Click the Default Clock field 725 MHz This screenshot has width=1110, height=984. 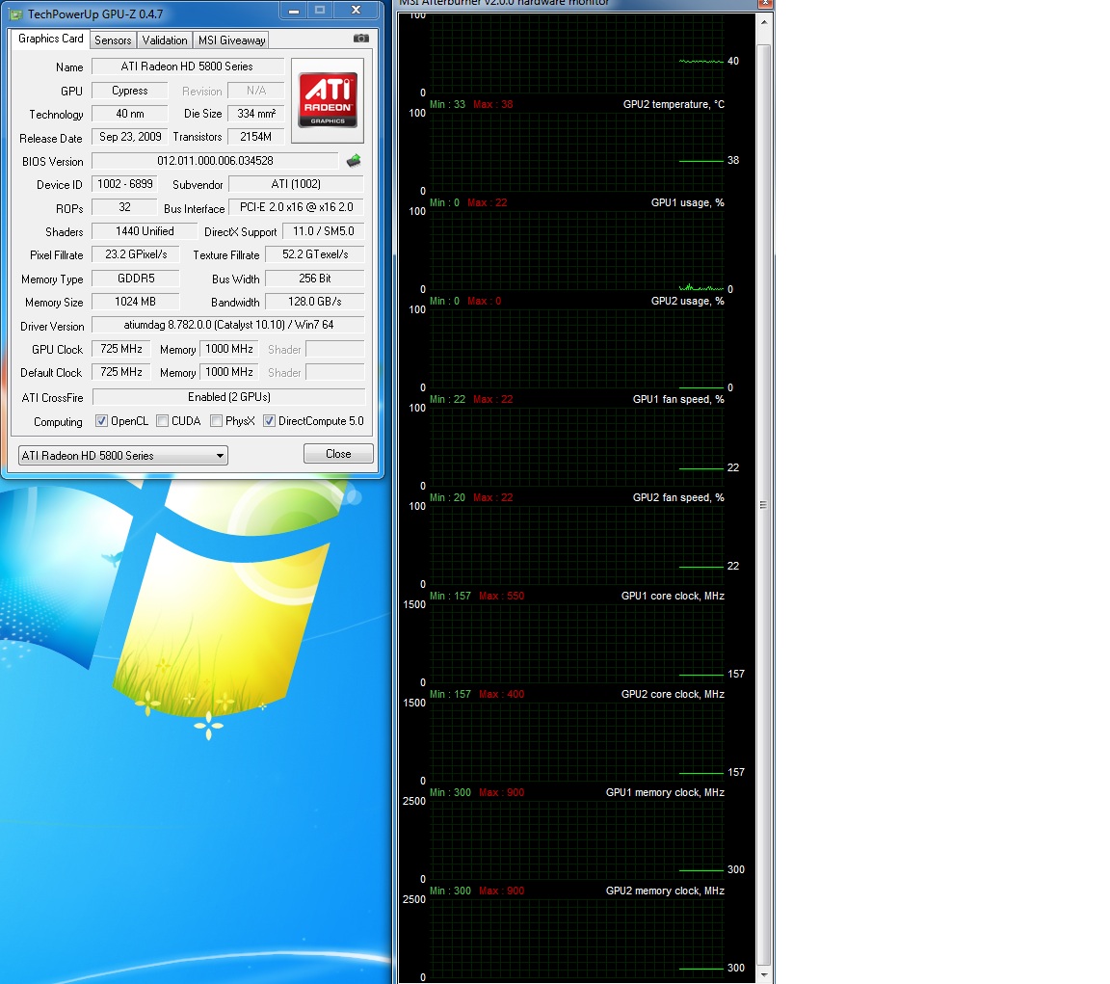121,372
